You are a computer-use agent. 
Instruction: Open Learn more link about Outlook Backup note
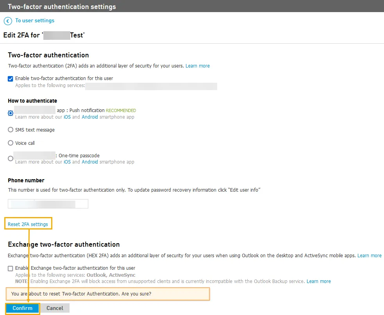(x=319, y=281)
